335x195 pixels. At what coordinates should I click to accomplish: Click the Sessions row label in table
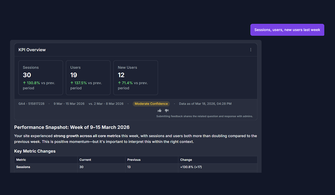[23, 167]
